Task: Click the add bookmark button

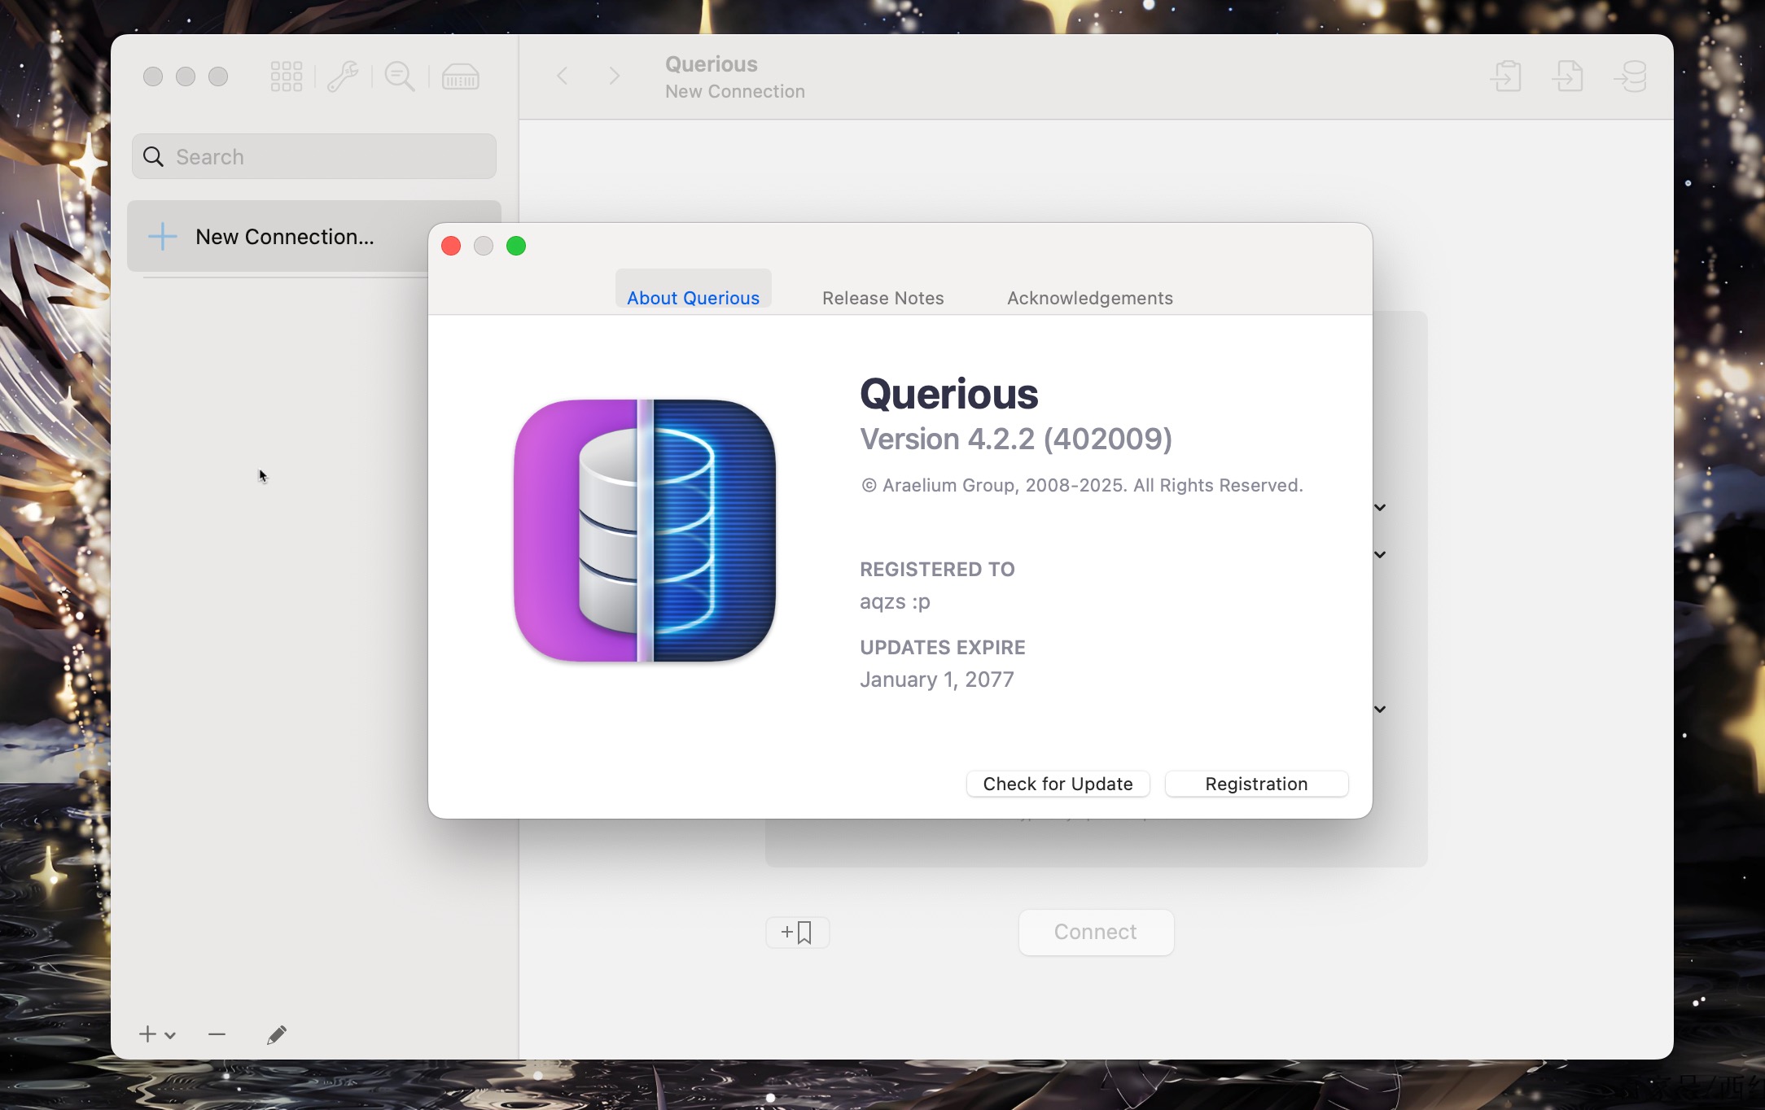Action: click(797, 933)
